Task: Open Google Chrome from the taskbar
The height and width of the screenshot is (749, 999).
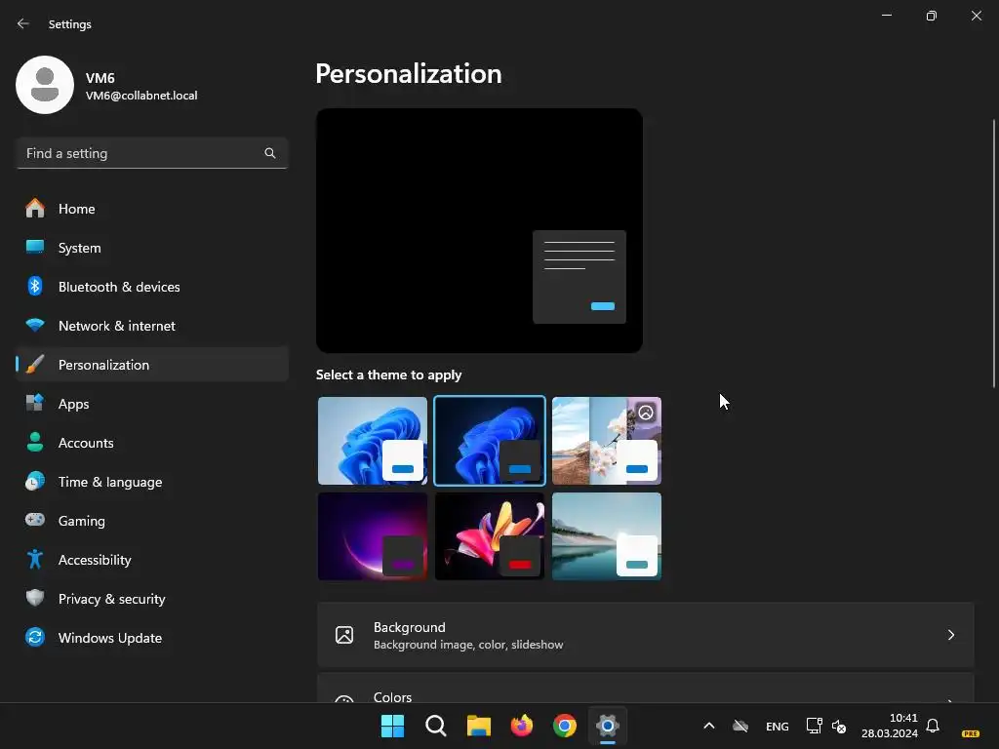Action: [x=565, y=726]
